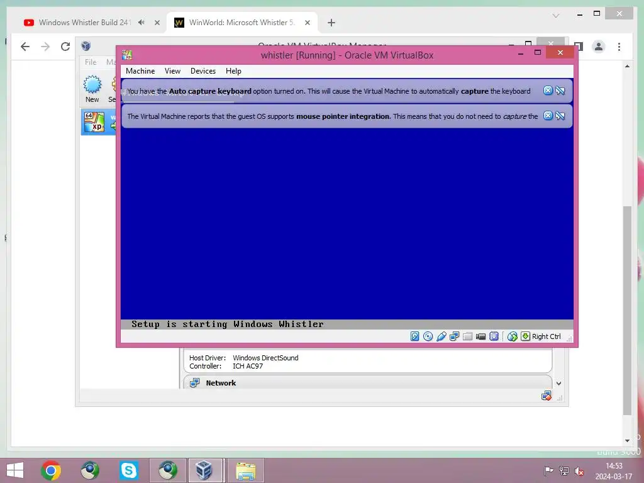The height and width of the screenshot is (483, 644).
Task: Dismiss the Auto capture keyboard notification
Action: (x=548, y=91)
